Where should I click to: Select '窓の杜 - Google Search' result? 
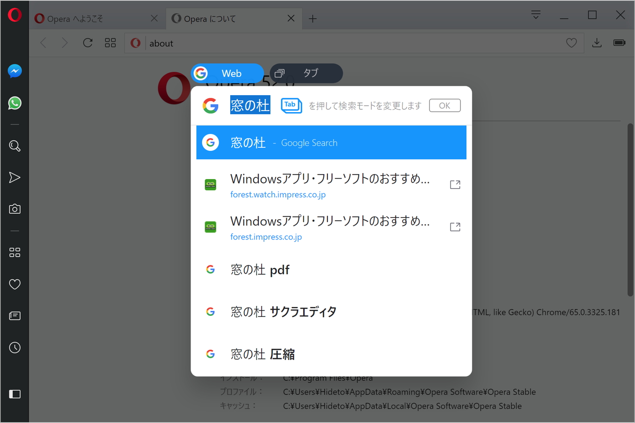331,142
